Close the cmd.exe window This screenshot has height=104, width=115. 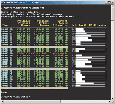tap(112, 2)
